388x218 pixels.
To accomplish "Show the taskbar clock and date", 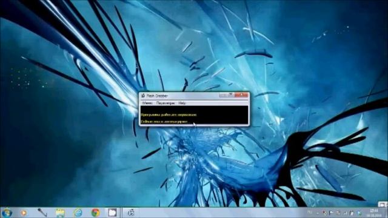I will point(374,213).
